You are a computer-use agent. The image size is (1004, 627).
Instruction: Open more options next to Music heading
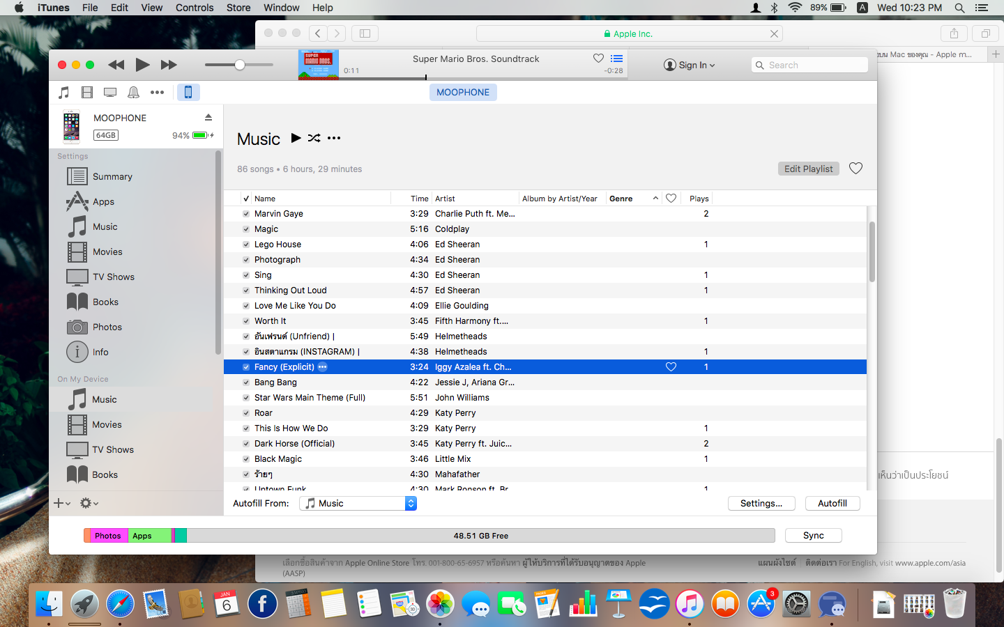(x=334, y=138)
